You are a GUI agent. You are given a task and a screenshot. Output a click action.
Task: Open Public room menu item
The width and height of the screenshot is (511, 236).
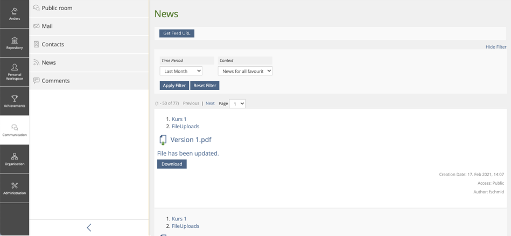pyautogui.click(x=57, y=8)
